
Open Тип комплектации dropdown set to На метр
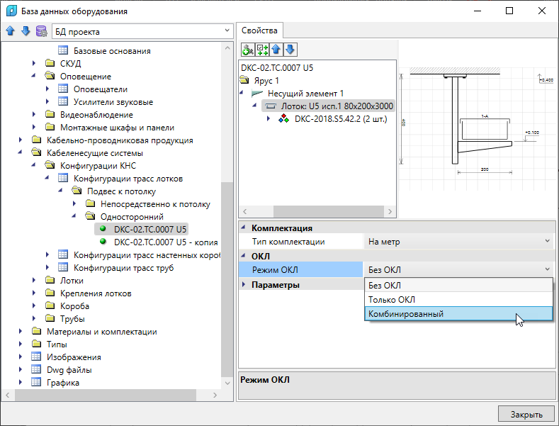click(x=458, y=242)
